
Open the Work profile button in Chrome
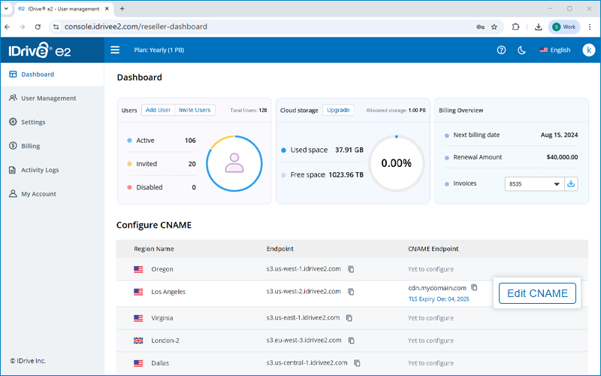564,27
